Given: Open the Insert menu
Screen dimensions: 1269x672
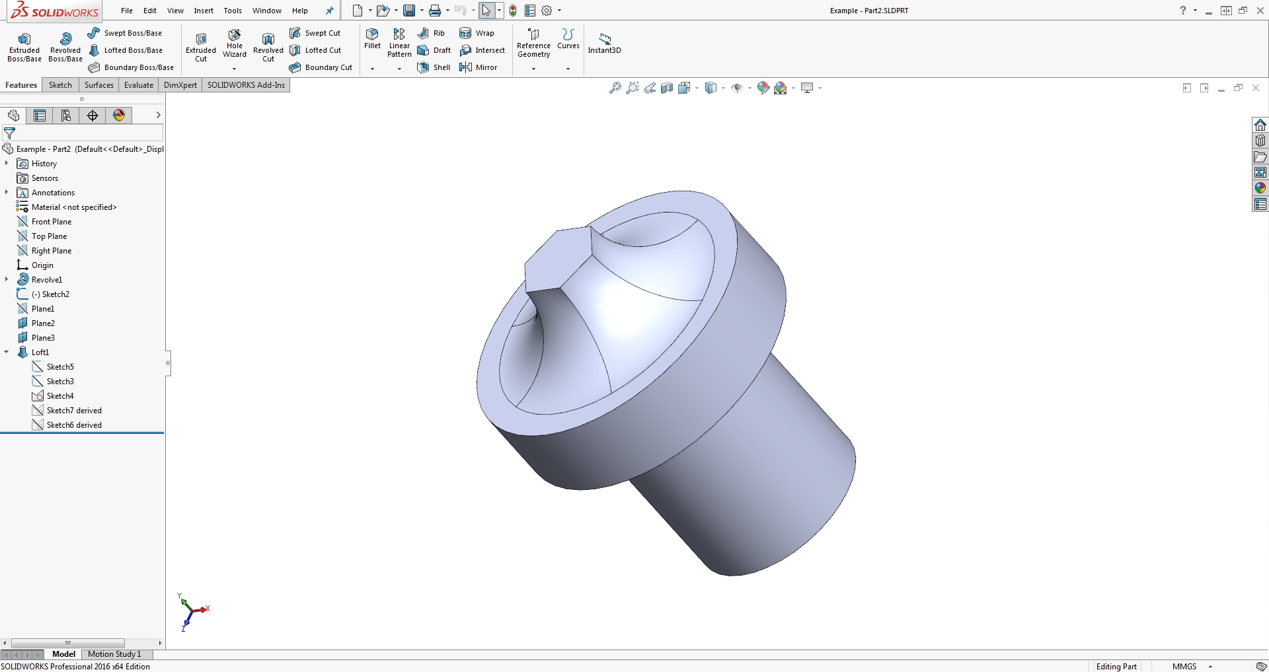Looking at the screenshot, I should point(204,11).
